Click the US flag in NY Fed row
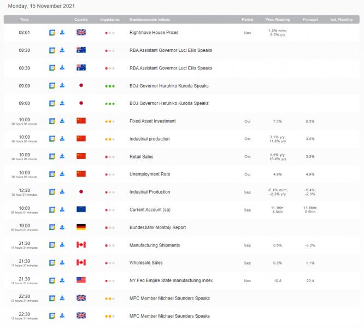 pyautogui.click(x=81, y=280)
